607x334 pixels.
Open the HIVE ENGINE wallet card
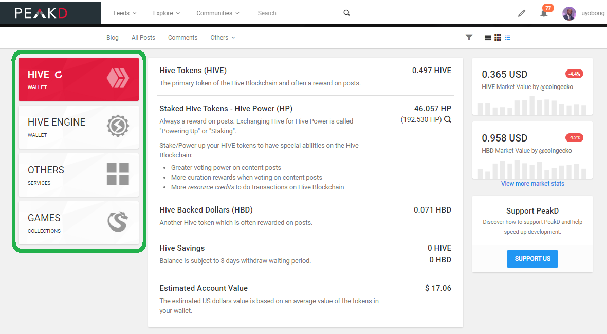(x=79, y=127)
